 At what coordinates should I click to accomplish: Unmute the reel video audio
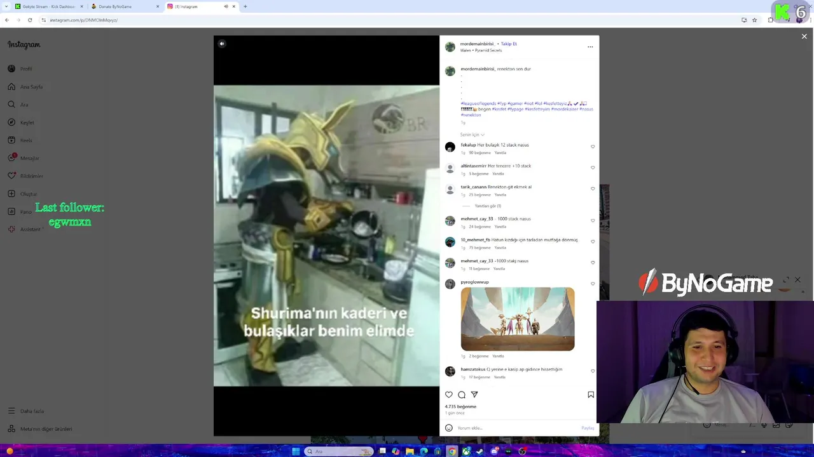[221, 44]
